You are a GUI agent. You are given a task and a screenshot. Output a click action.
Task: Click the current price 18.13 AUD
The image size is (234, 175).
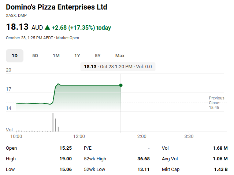pyautogui.click(x=24, y=27)
